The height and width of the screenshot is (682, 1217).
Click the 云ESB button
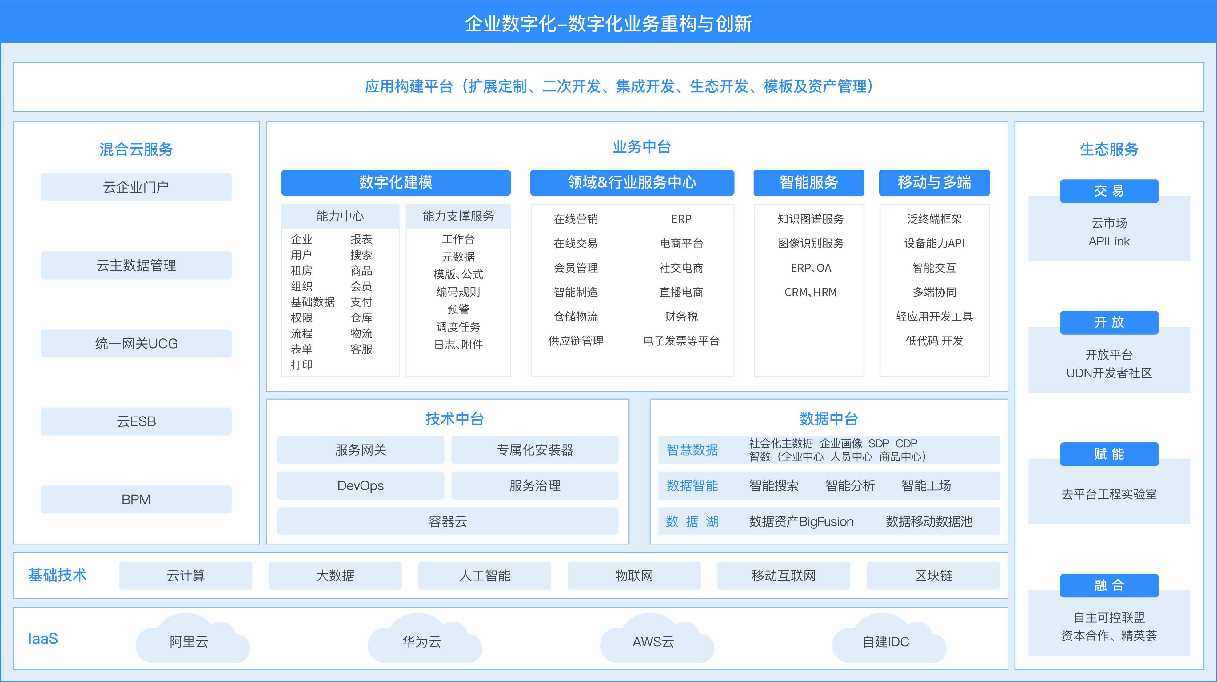136,421
